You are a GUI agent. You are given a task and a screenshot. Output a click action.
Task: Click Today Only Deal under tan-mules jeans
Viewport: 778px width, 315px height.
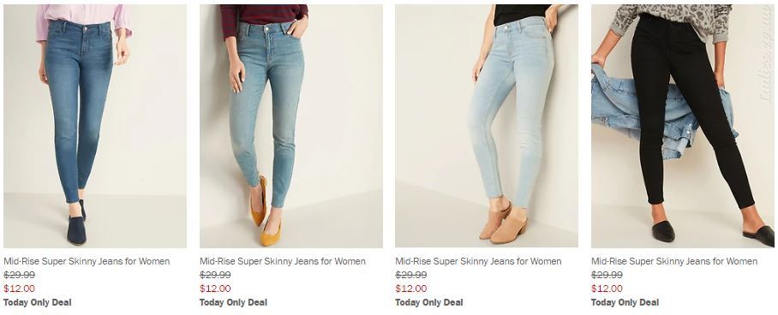point(429,303)
